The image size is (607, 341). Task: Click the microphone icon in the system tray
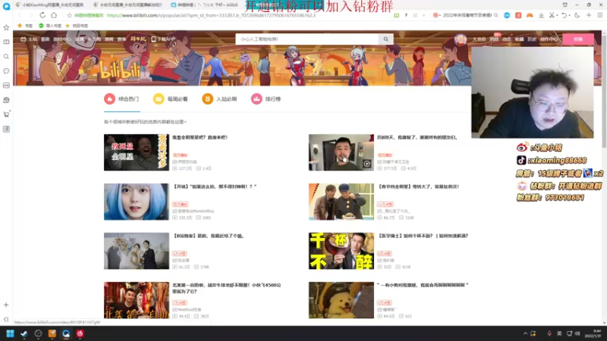click(549, 333)
